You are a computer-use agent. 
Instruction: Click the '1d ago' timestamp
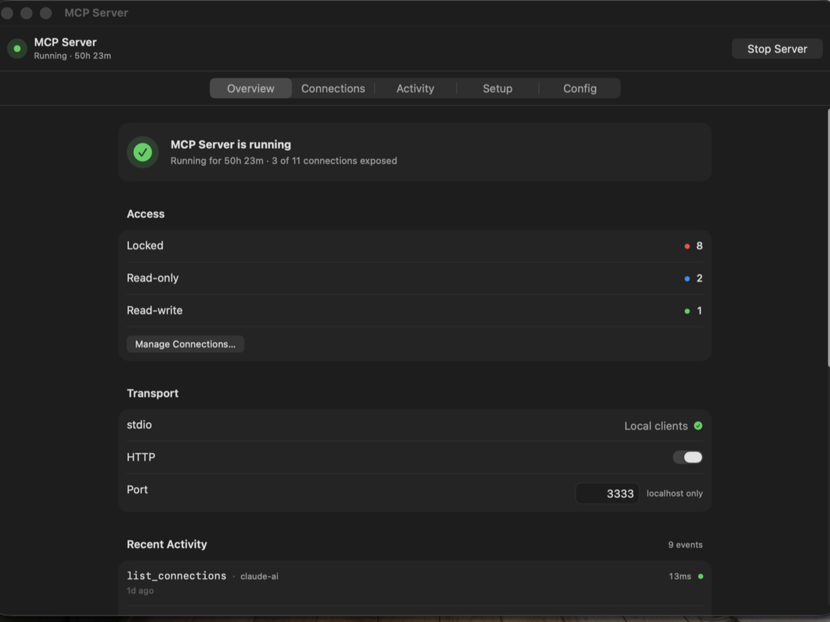(x=140, y=591)
